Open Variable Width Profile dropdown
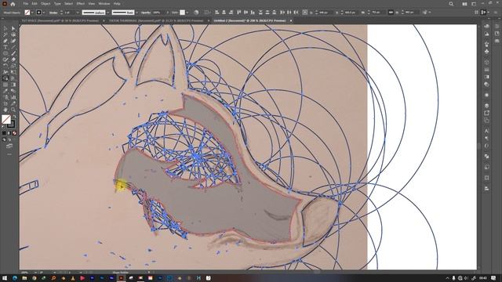The image size is (502, 282). pos(108,13)
